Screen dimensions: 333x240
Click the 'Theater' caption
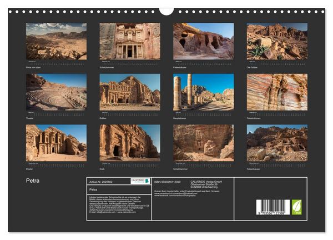point(30,118)
